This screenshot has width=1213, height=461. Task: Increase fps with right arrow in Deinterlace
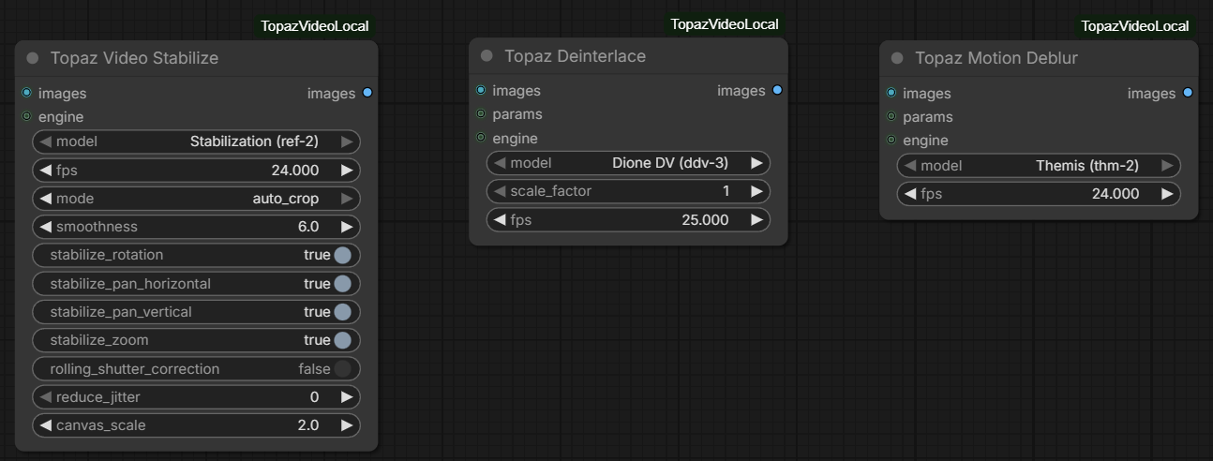point(756,219)
